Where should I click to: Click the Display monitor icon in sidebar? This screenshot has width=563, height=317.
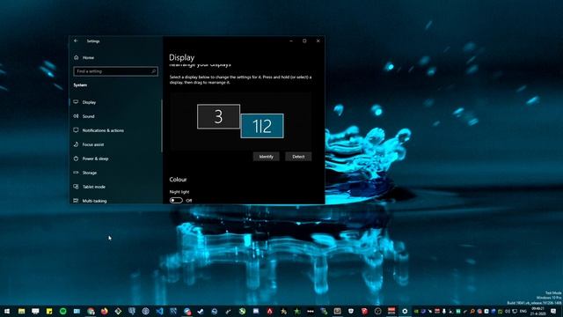pyautogui.click(x=76, y=102)
